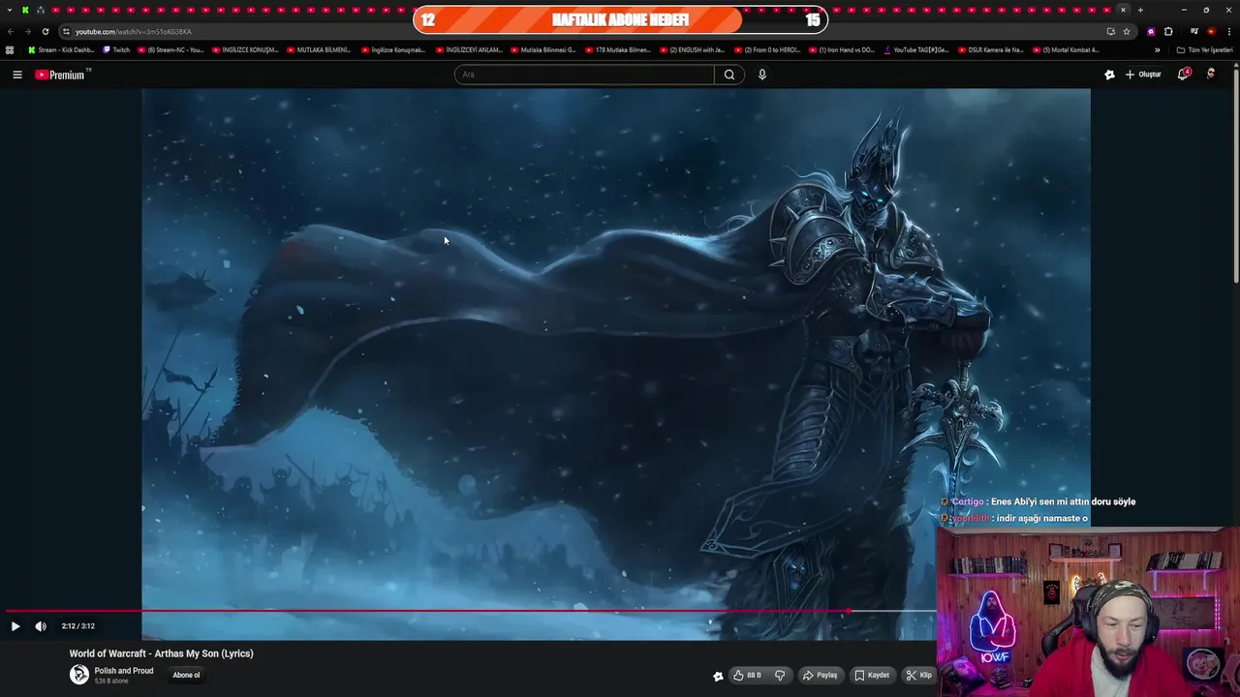Open the Tüm Yer İşaretleri bookmarks folder

tap(1204, 50)
